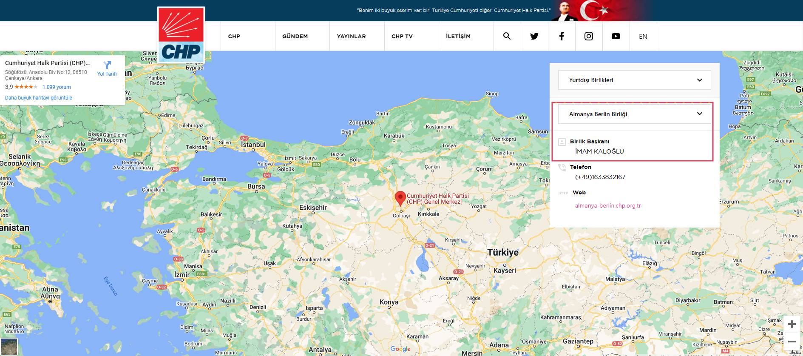Click the İzmir label on the map
Image resolution: width=803 pixels, height=356 pixels.
point(182,275)
